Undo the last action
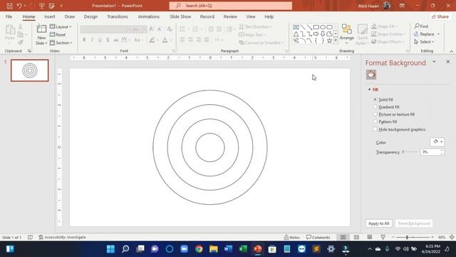Screen dimensions: 456x257 click(19, 6)
